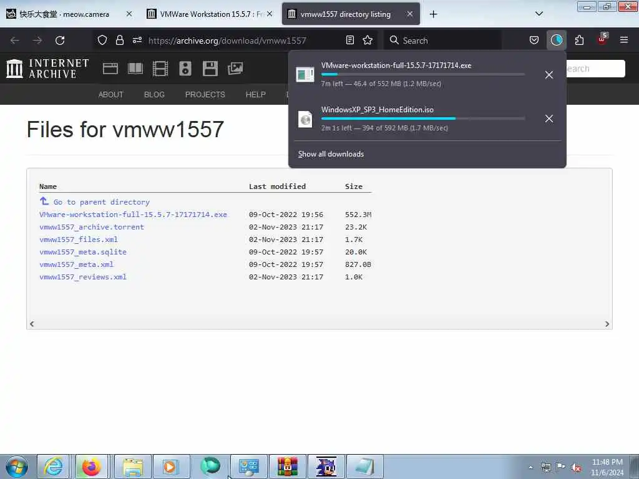Open site permissions icon in address bar

click(x=137, y=40)
